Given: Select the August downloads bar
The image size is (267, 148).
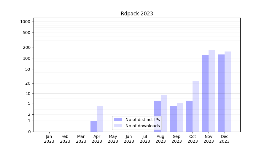Looking at the screenshot, I should (164, 114).
